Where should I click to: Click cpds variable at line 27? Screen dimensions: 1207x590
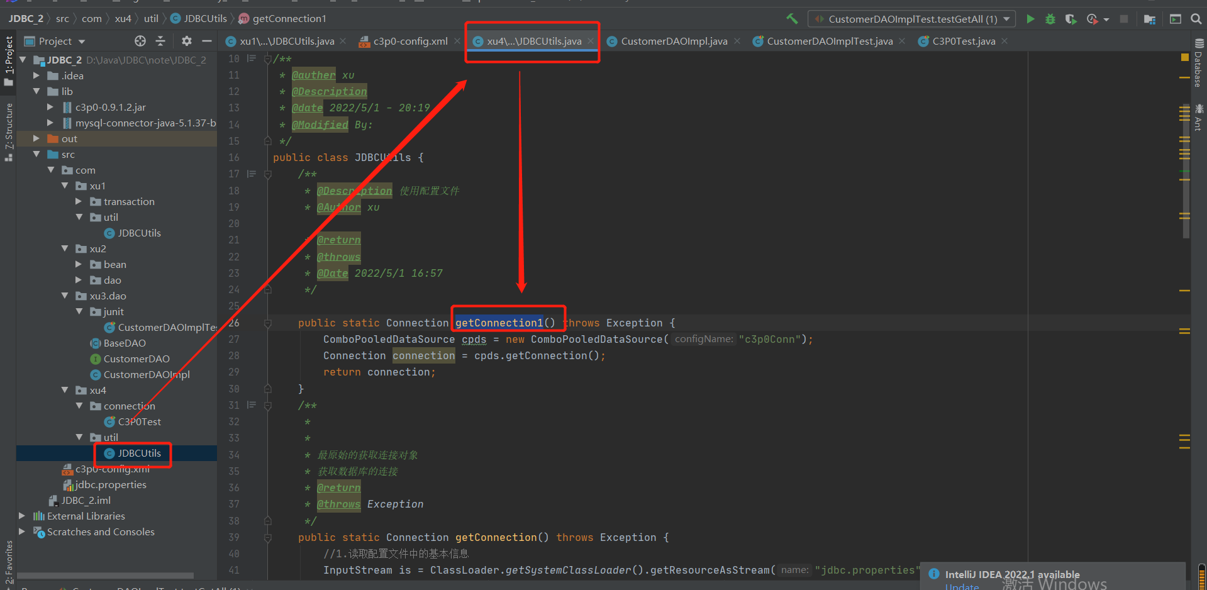point(474,339)
